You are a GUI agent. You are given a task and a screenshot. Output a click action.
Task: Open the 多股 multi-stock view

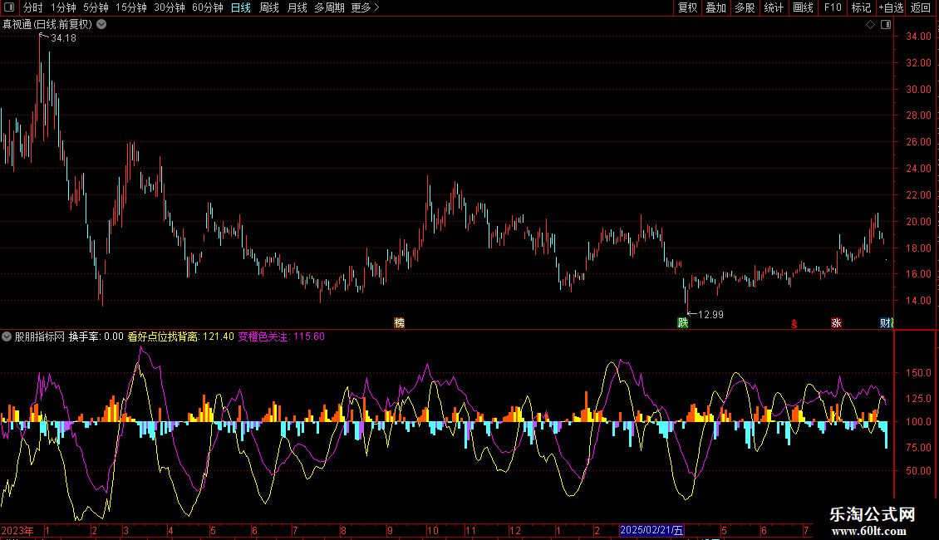[745, 7]
